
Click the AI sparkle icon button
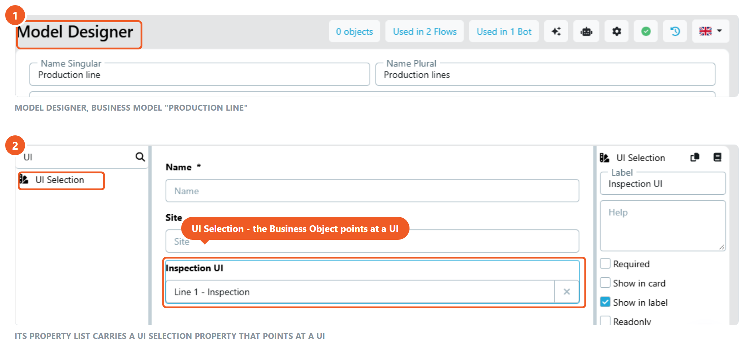pos(556,32)
